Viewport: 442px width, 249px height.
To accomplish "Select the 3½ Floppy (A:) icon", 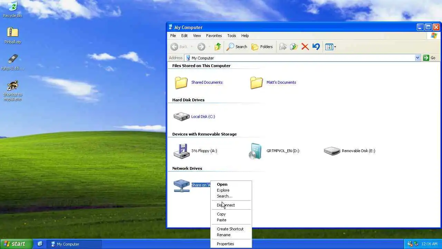I will point(181,151).
